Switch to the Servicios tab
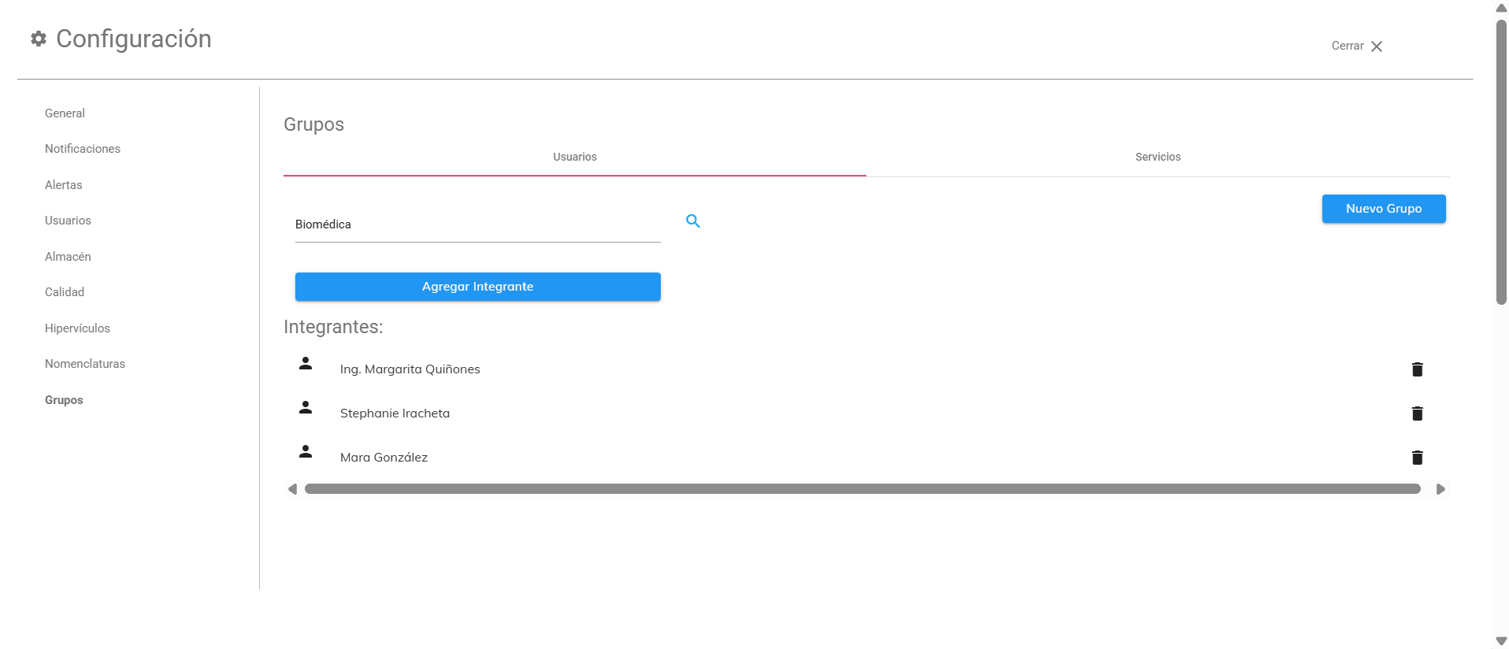 click(x=1157, y=157)
